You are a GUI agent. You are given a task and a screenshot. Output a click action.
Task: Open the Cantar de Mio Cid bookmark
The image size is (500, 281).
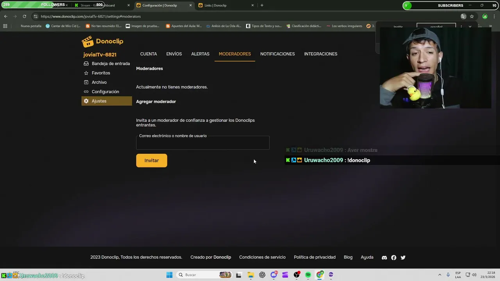point(63,26)
